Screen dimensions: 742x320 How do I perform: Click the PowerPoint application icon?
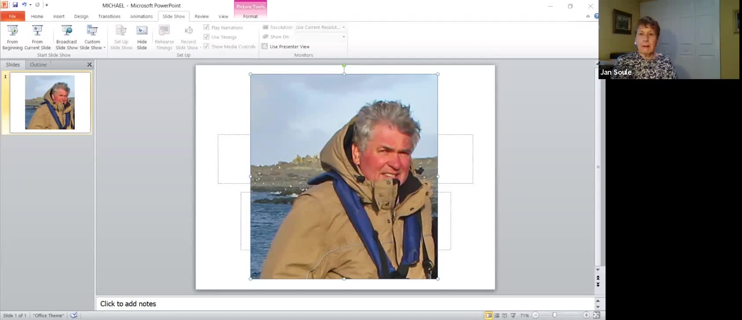(x=4, y=5)
